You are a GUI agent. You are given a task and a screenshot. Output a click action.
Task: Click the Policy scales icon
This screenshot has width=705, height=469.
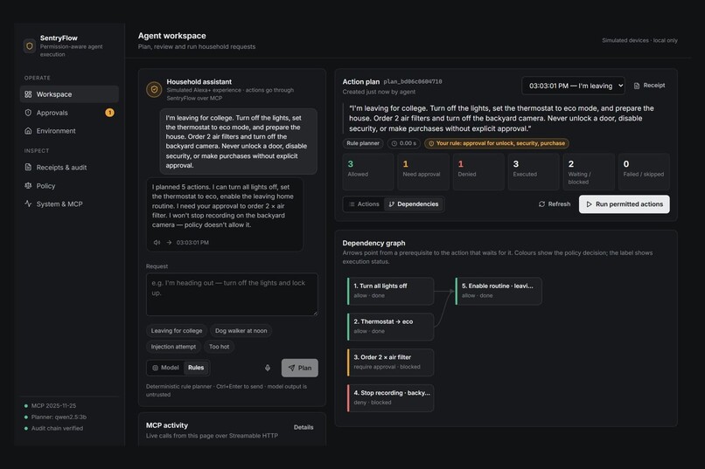click(x=28, y=185)
